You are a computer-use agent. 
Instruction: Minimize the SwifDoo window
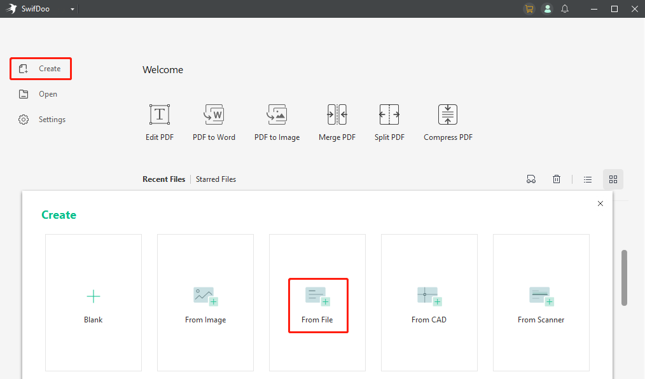click(594, 9)
